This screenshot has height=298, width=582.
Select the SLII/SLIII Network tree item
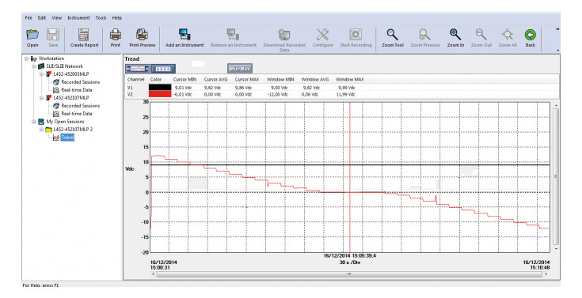click(64, 66)
